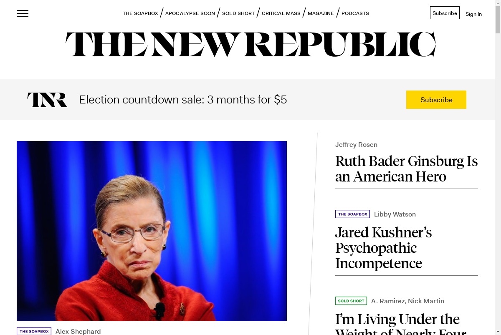Go to Sold Short section

(238, 13)
